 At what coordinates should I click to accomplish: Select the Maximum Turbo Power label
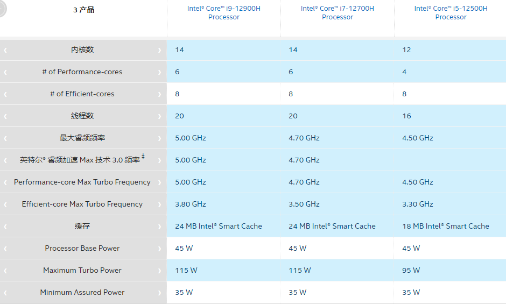tap(82, 270)
